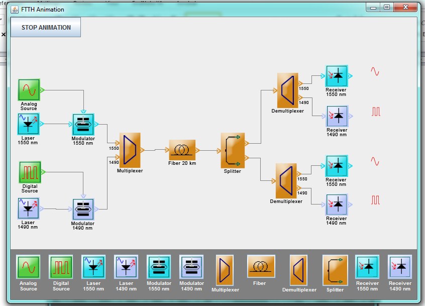This screenshot has width=425, height=306.
Task: Pick the Laser 1550 nm palette icon
Action: click(x=93, y=267)
